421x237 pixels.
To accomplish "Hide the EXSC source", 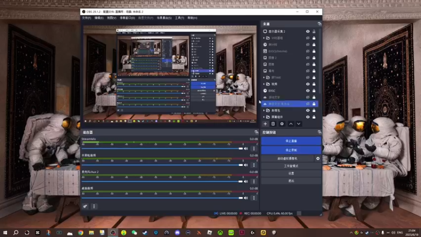I will click(308, 91).
